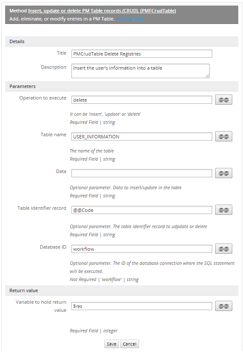
Task: Save the trigger settings
Action: click(x=112, y=344)
